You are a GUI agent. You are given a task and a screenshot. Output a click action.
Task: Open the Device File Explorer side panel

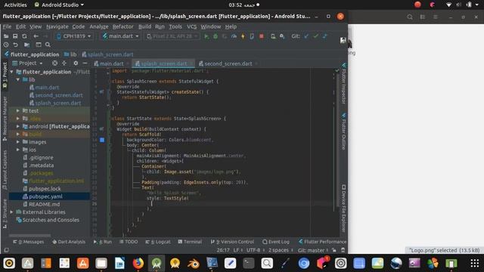tap(343, 209)
